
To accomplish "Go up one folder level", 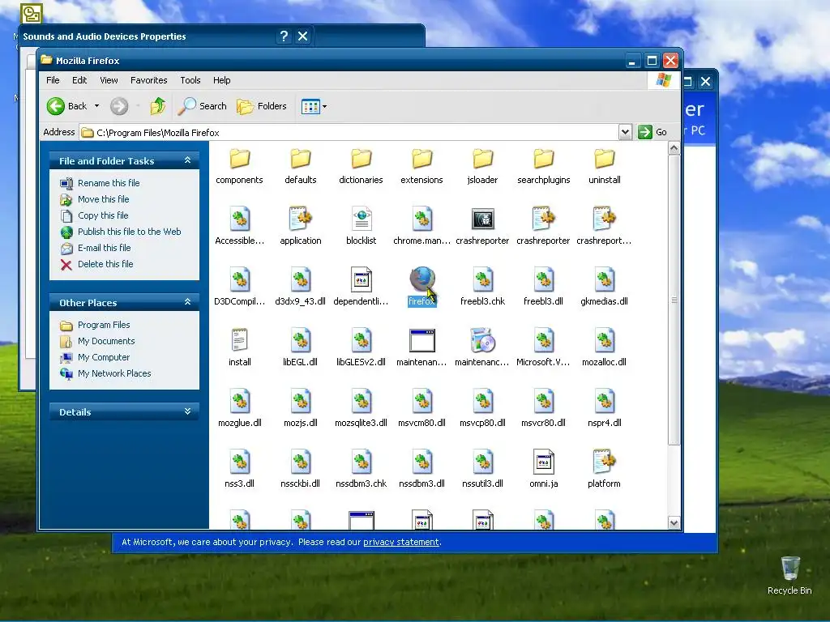I will [x=158, y=106].
